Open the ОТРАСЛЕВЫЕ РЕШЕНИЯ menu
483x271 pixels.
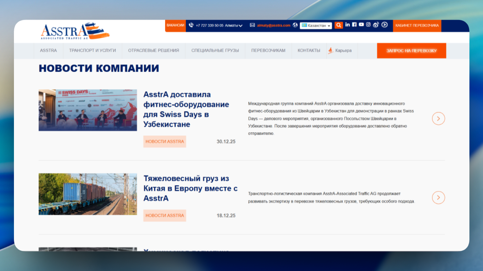(153, 51)
